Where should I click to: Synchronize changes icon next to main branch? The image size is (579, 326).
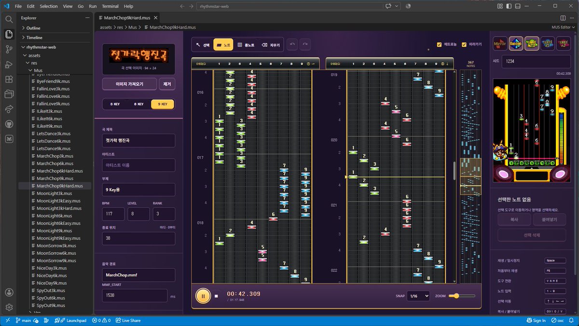click(x=36, y=320)
